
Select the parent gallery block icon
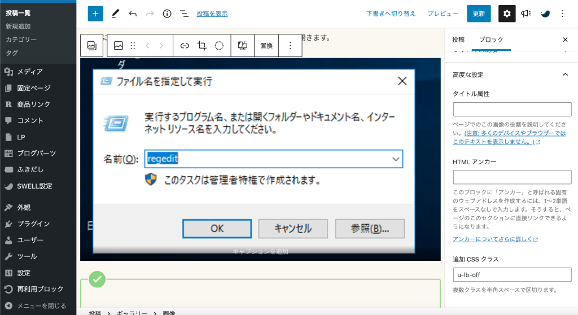click(92, 45)
